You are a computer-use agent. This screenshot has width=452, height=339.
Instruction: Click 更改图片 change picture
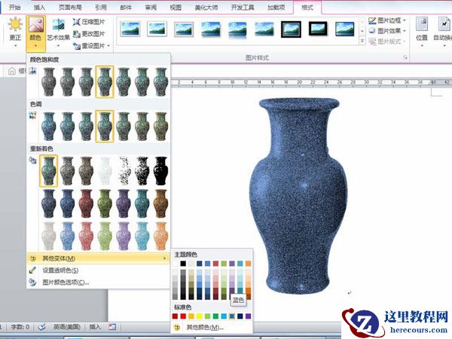click(x=89, y=34)
